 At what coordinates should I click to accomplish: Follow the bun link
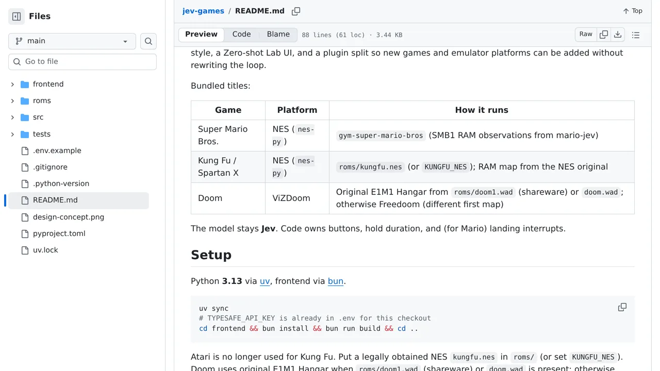tap(336, 281)
